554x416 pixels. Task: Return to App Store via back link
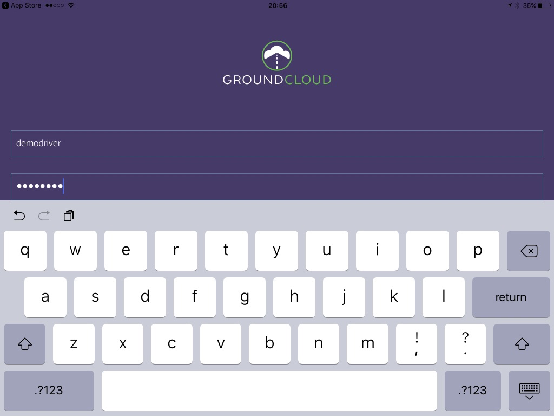click(22, 5)
